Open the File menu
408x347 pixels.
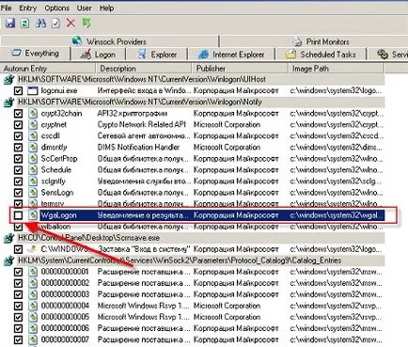[7, 8]
